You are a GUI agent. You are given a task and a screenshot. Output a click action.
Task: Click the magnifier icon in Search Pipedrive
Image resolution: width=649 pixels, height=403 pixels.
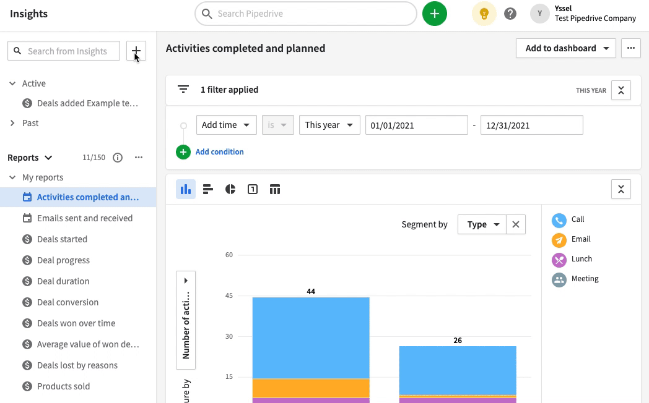tap(207, 14)
